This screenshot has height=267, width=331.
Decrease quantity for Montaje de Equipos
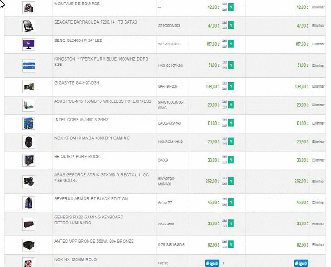225,9
